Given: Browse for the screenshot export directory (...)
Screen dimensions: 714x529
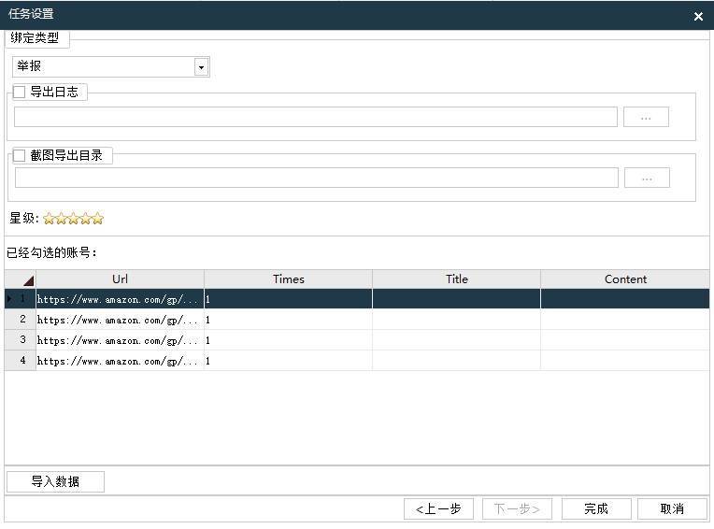Looking at the screenshot, I should point(647,178).
